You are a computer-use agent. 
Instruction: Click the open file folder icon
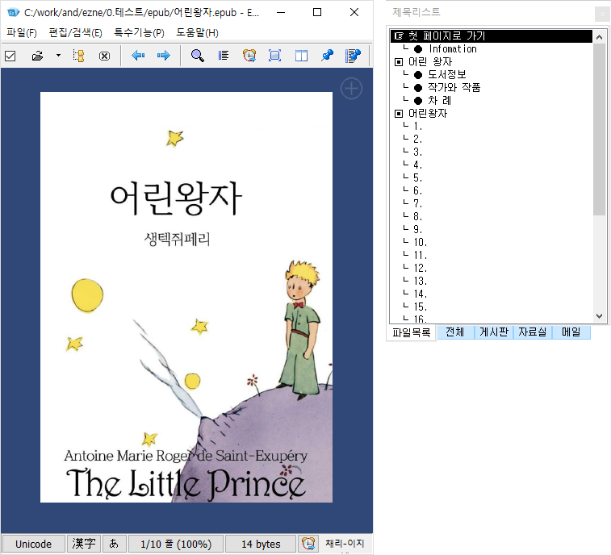point(37,56)
